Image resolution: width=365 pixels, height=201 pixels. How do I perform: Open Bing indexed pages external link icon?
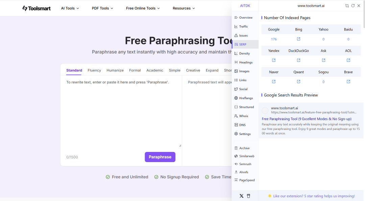[298, 39]
